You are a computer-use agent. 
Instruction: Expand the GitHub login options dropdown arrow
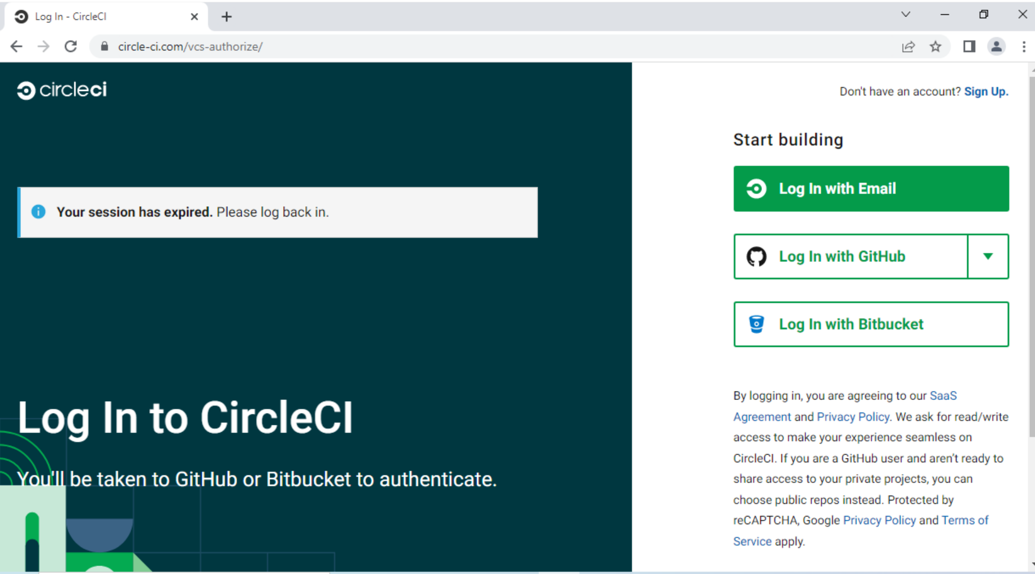[988, 256]
